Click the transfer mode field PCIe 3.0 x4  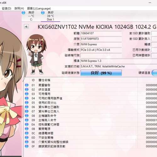tap(101, 50)
